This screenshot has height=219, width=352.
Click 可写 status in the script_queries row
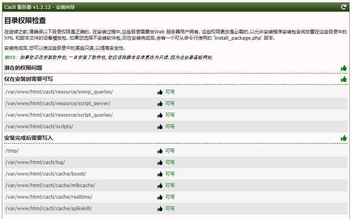point(170,115)
